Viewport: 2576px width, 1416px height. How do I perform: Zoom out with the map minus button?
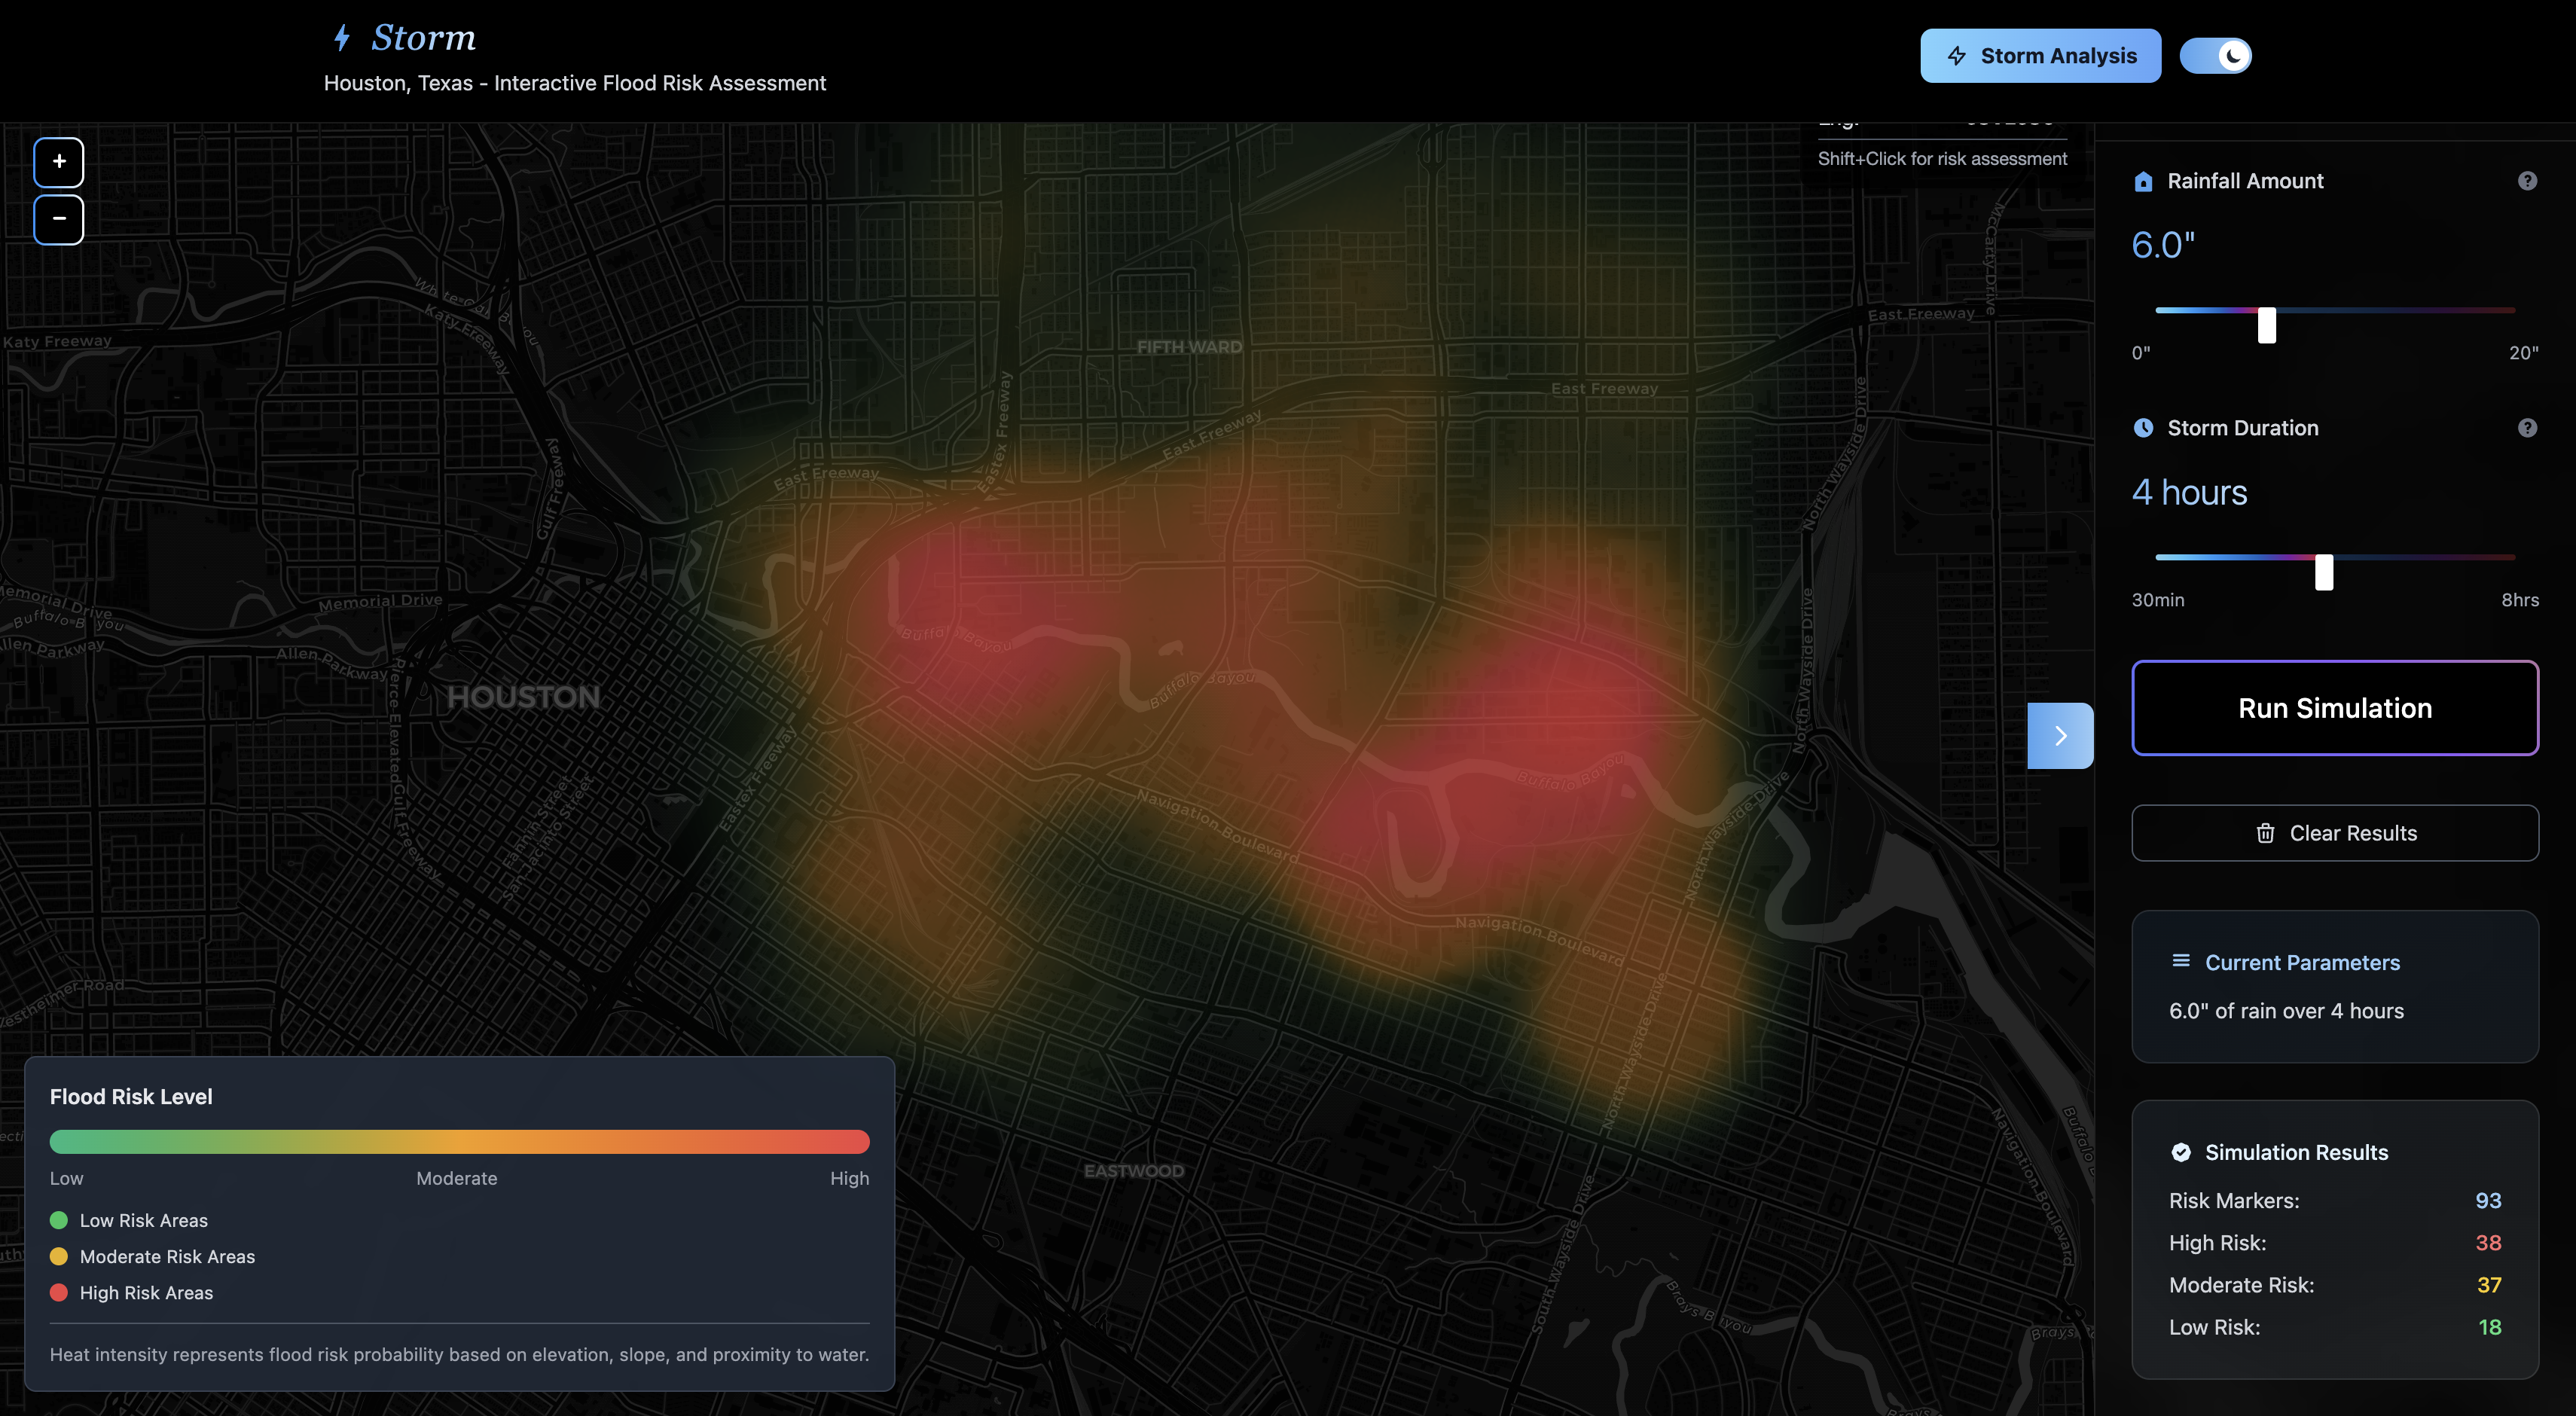click(x=59, y=219)
